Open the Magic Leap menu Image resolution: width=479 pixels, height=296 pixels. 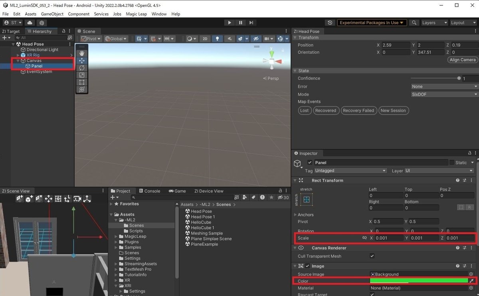coord(137,14)
